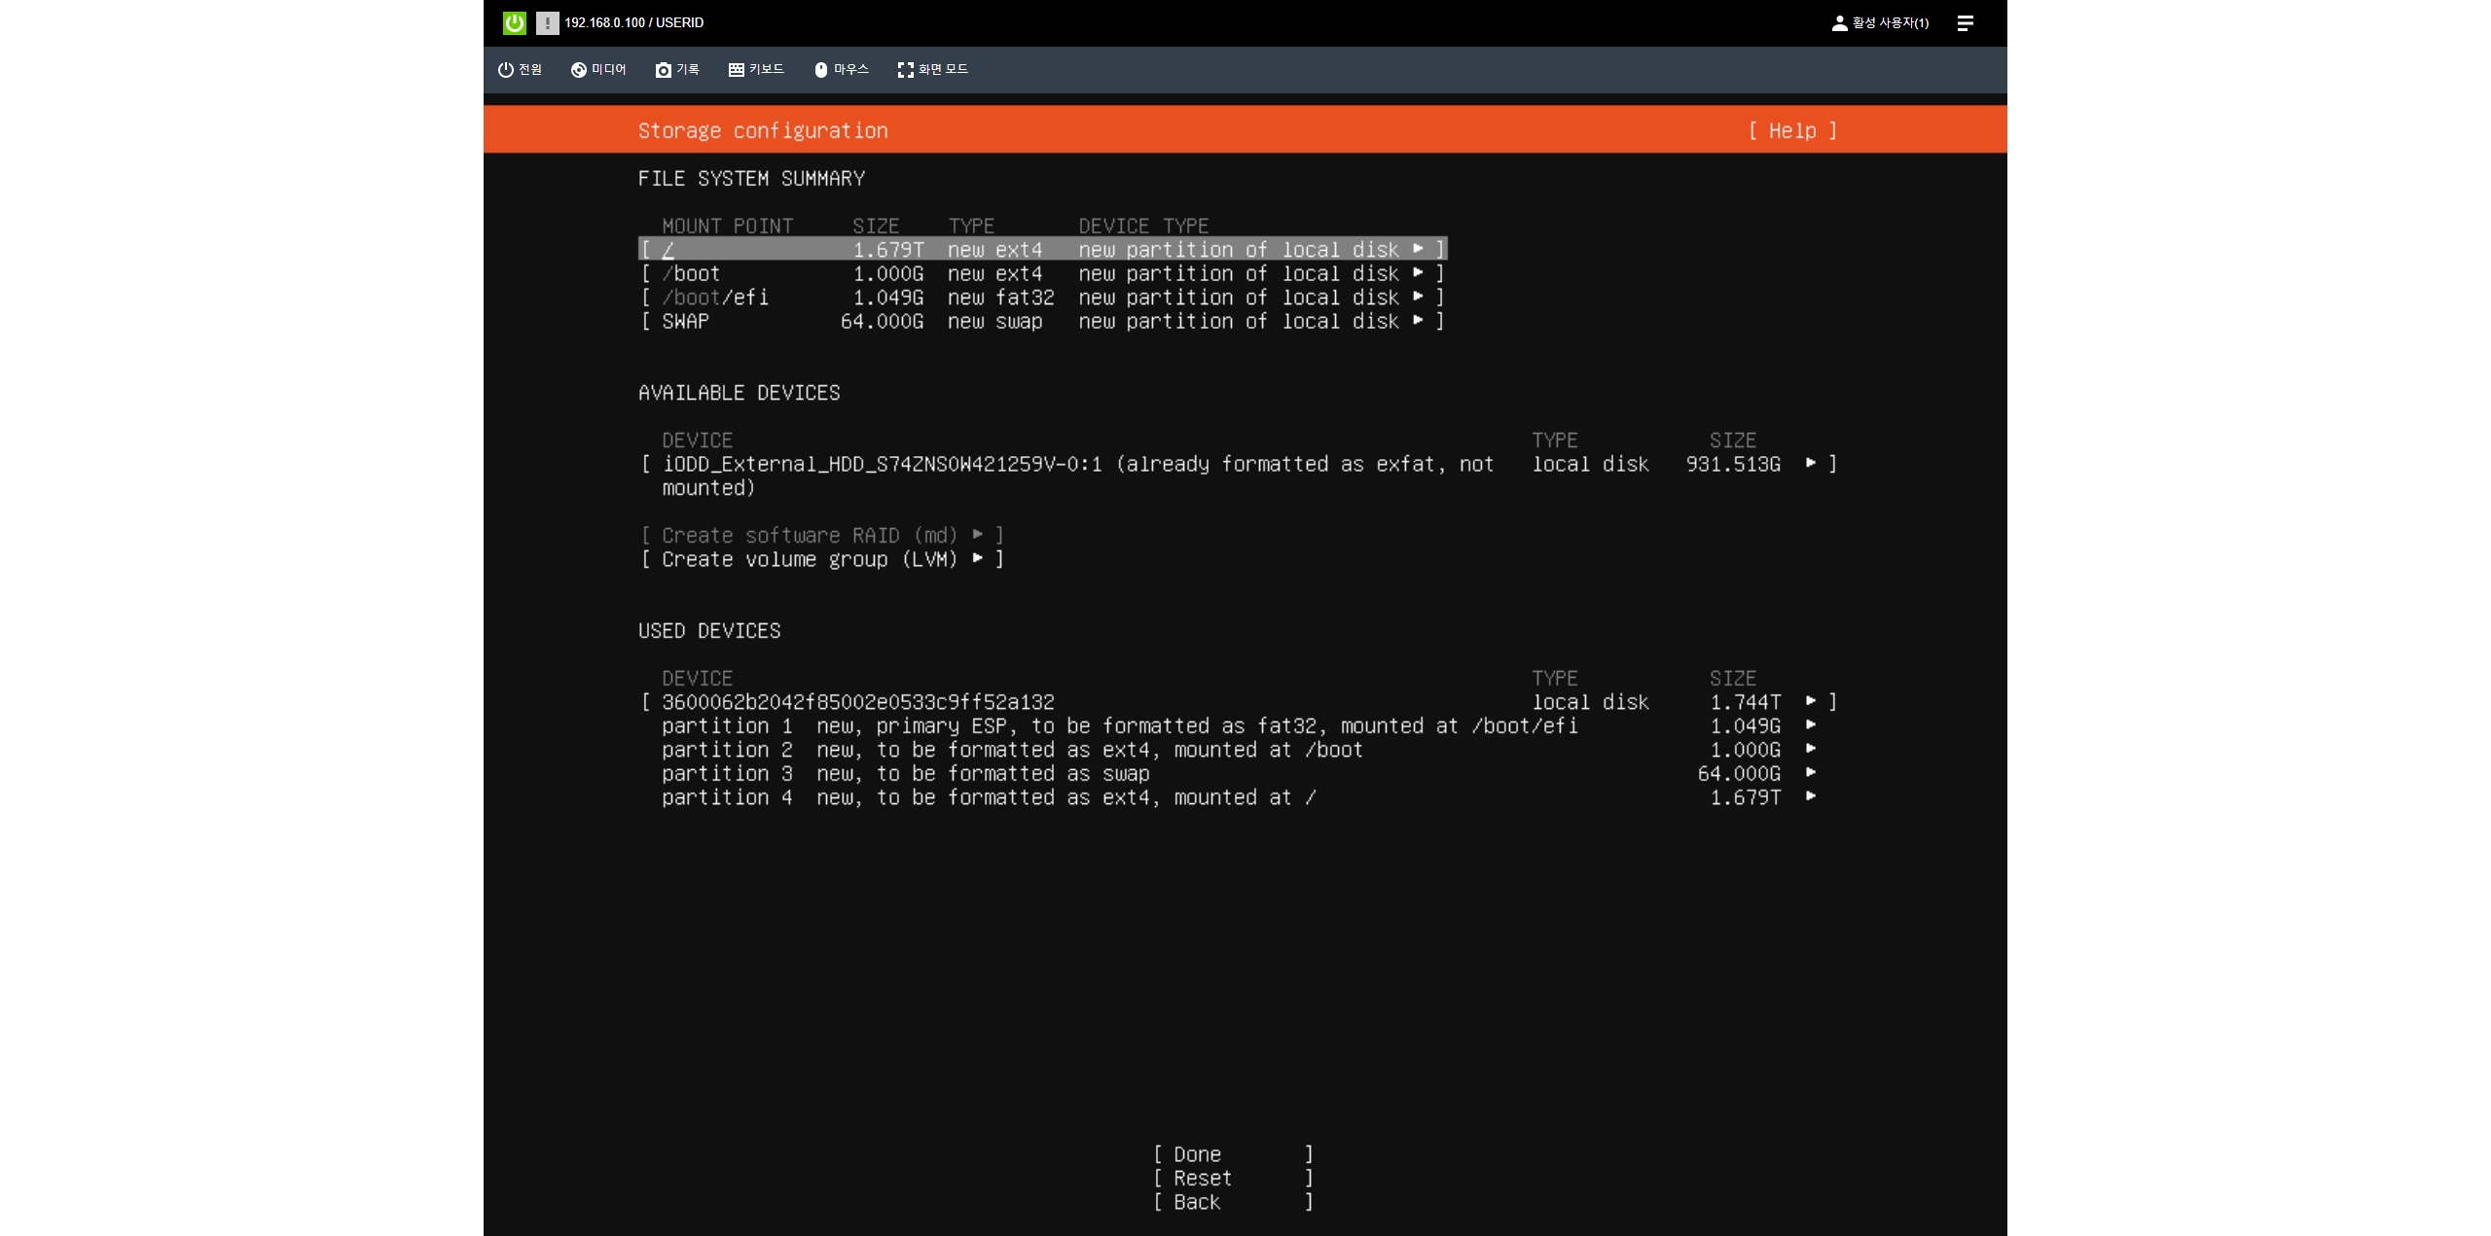The image size is (2491, 1236).
Task: Click the 기록 camera capture icon
Action: click(x=664, y=69)
